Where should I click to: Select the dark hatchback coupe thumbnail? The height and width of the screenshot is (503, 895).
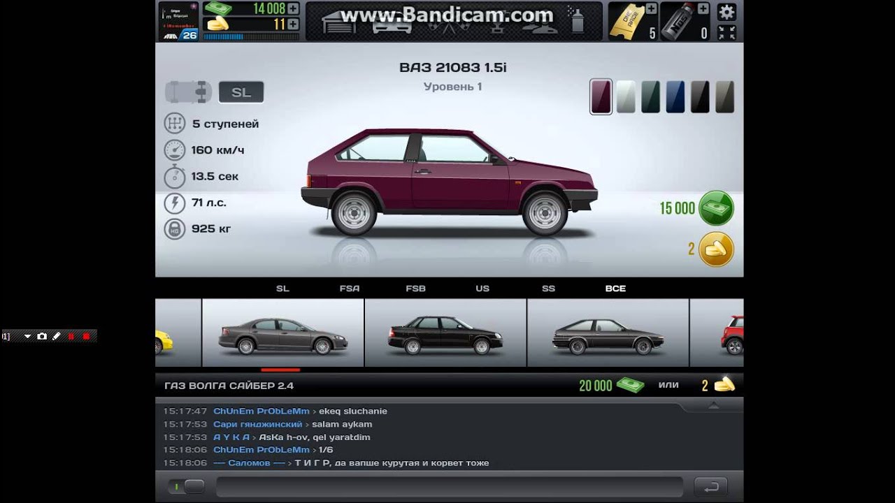[608, 333]
